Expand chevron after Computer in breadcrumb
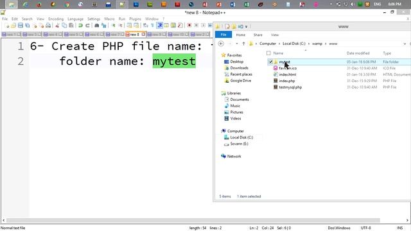This screenshot has width=411, height=231. click(279, 44)
